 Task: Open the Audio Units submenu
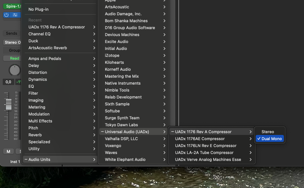[x=60, y=160]
